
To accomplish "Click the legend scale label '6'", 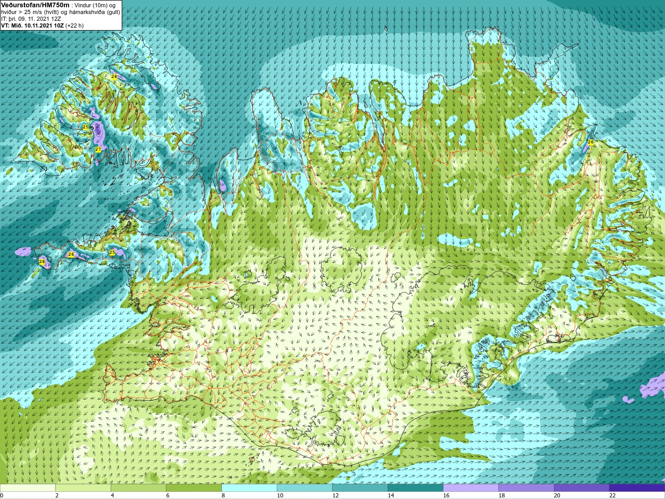I will 168,495.
